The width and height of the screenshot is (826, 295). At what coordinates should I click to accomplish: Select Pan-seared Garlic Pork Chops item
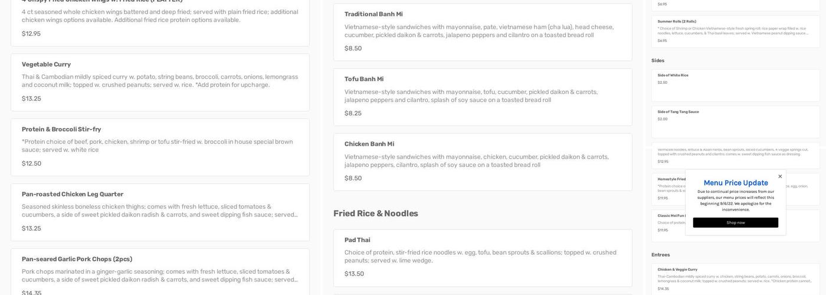tap(160, 271)
